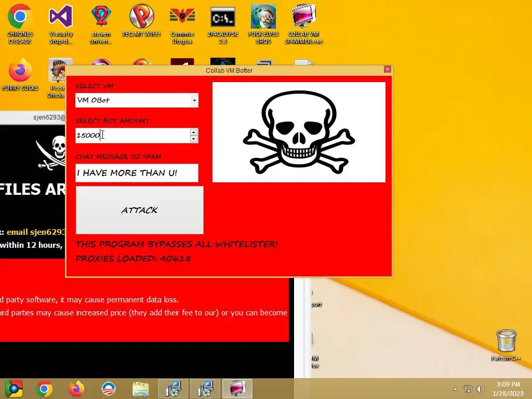The image size is (532, 399).
Task: Open the Obama-logo app on the taskbar
Action: click(109, 389)
